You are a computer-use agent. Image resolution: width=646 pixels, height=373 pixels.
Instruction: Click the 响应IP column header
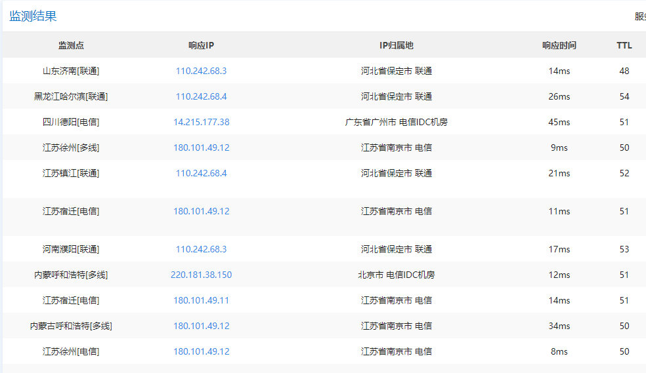pos(201,45)
